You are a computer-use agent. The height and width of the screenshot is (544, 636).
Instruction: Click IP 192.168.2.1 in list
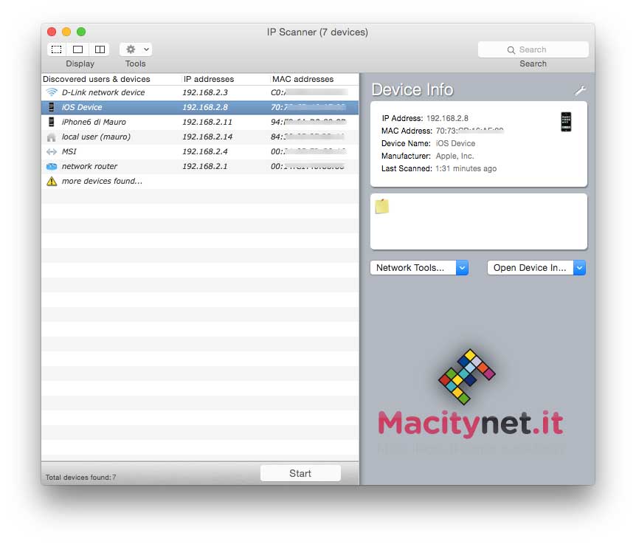point(205,166)
